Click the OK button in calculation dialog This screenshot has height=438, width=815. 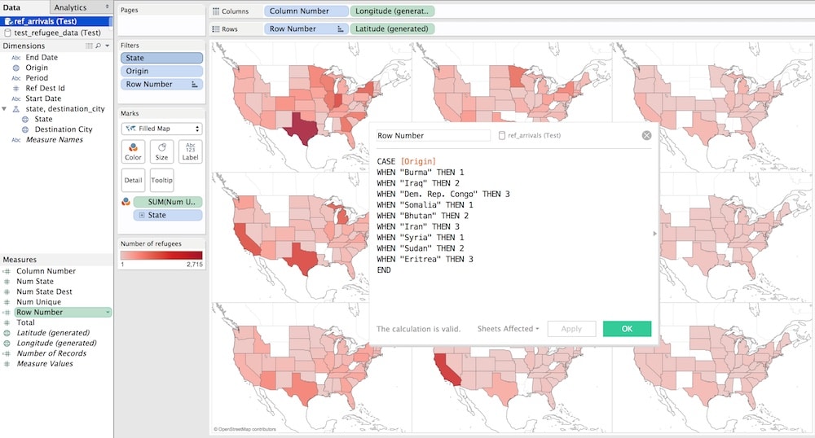(x=627, y=329)
